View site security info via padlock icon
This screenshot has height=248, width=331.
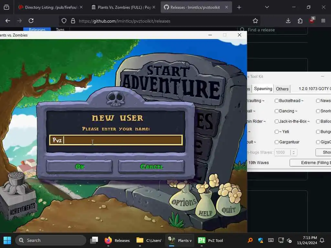pos(73,21)
